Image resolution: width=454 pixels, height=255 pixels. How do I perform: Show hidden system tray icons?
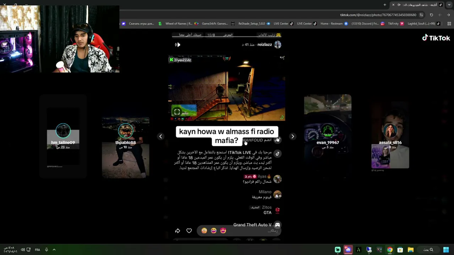(x=54, y=250)
